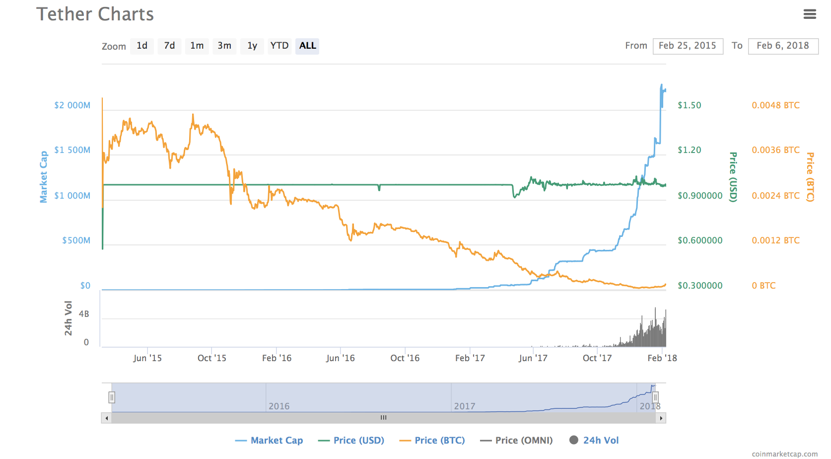Click the navigator scrollbar left arrow
This screenshot has height=459, width=831.
click(x=106, y=418)
